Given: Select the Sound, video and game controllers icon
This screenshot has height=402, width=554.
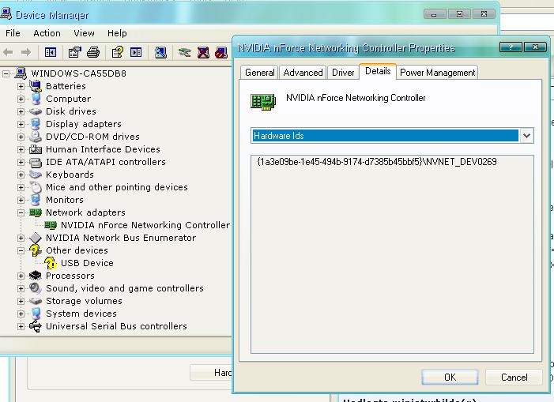Looking at the screenshot, I should (36, 288).
